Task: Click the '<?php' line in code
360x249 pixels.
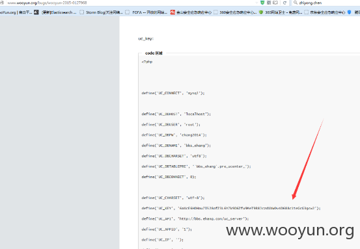Action: coord(147,62)
